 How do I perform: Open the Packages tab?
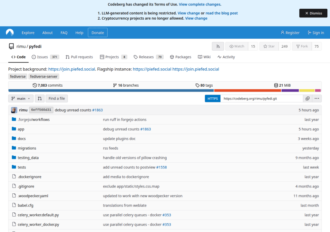coord(180,57)
